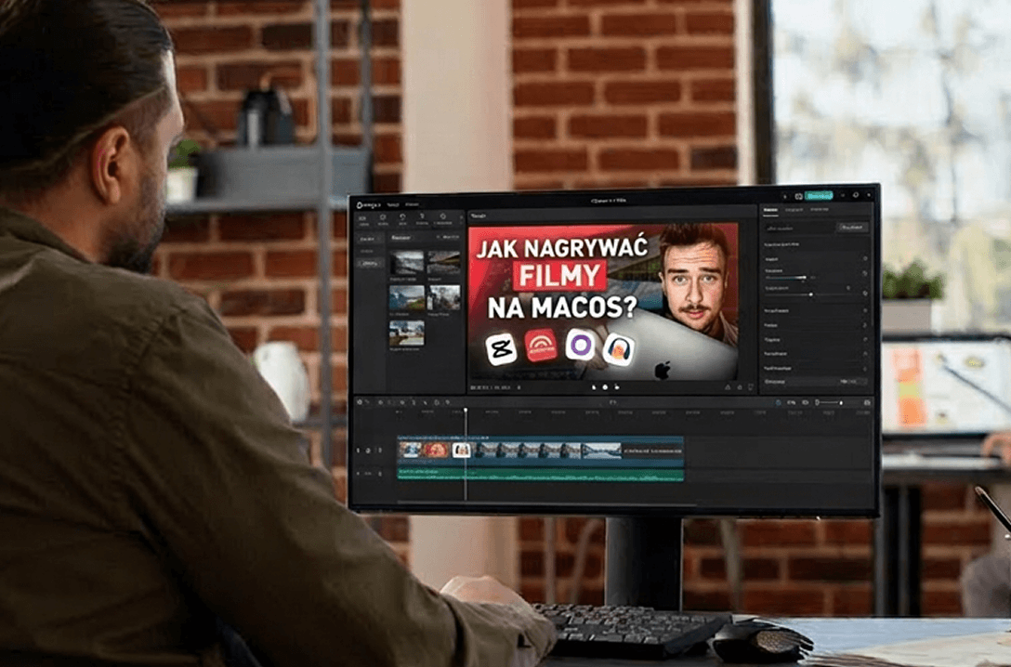Switch to the first tab in right properties panel

(x=770, y=210)
